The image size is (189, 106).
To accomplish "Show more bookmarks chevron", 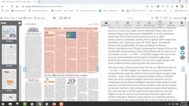I will click(x=171, y=11).
